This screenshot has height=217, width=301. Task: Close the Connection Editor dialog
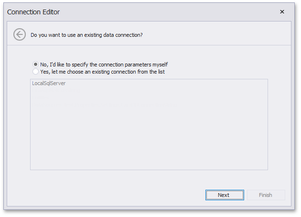(282, 11)
